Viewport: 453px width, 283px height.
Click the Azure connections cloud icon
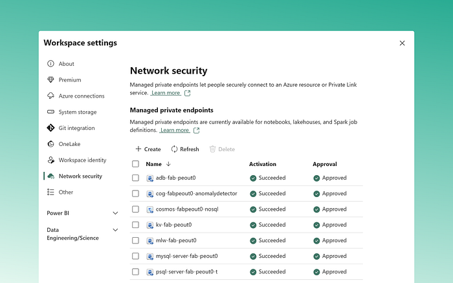coord(51,96)
